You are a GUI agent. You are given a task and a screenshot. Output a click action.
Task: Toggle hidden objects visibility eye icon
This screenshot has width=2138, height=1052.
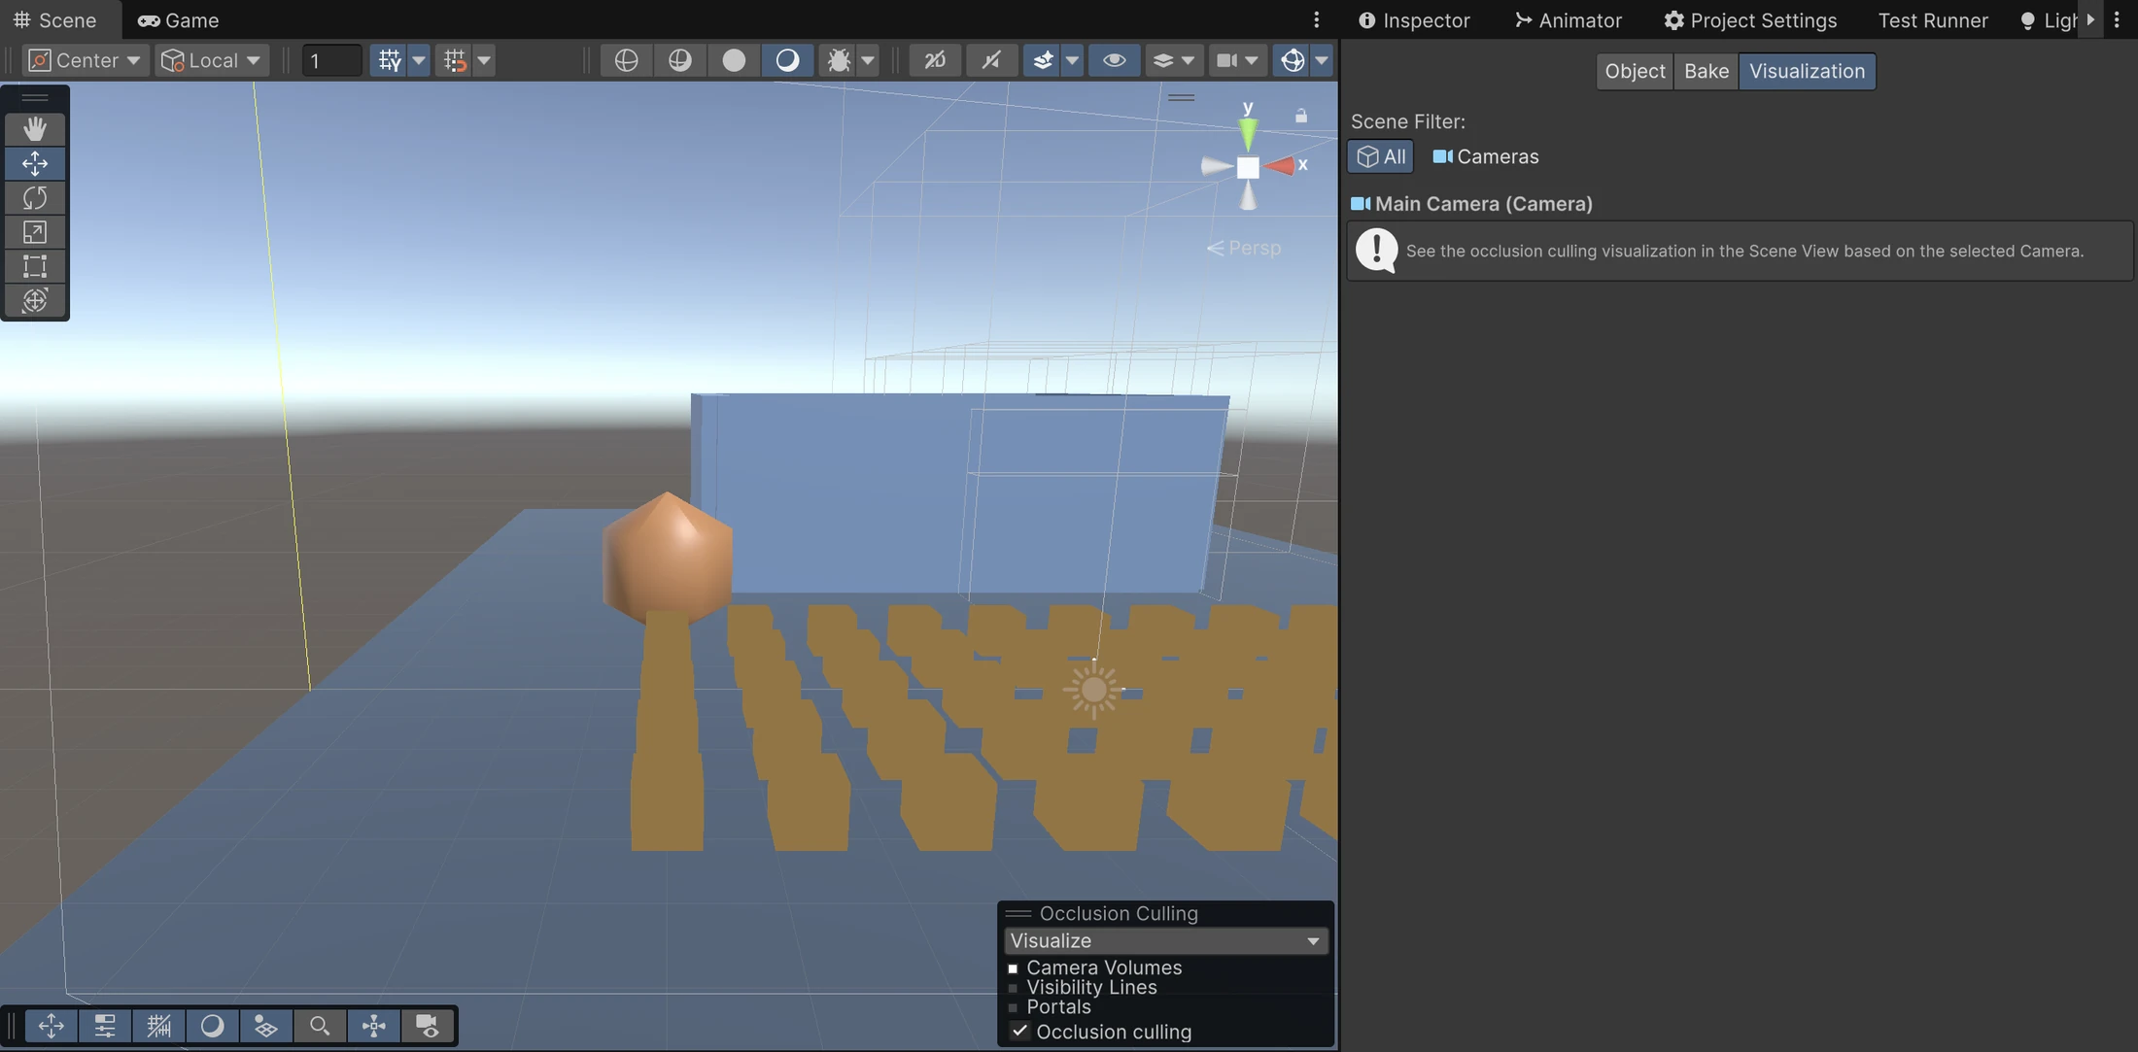pos(1115,60)
